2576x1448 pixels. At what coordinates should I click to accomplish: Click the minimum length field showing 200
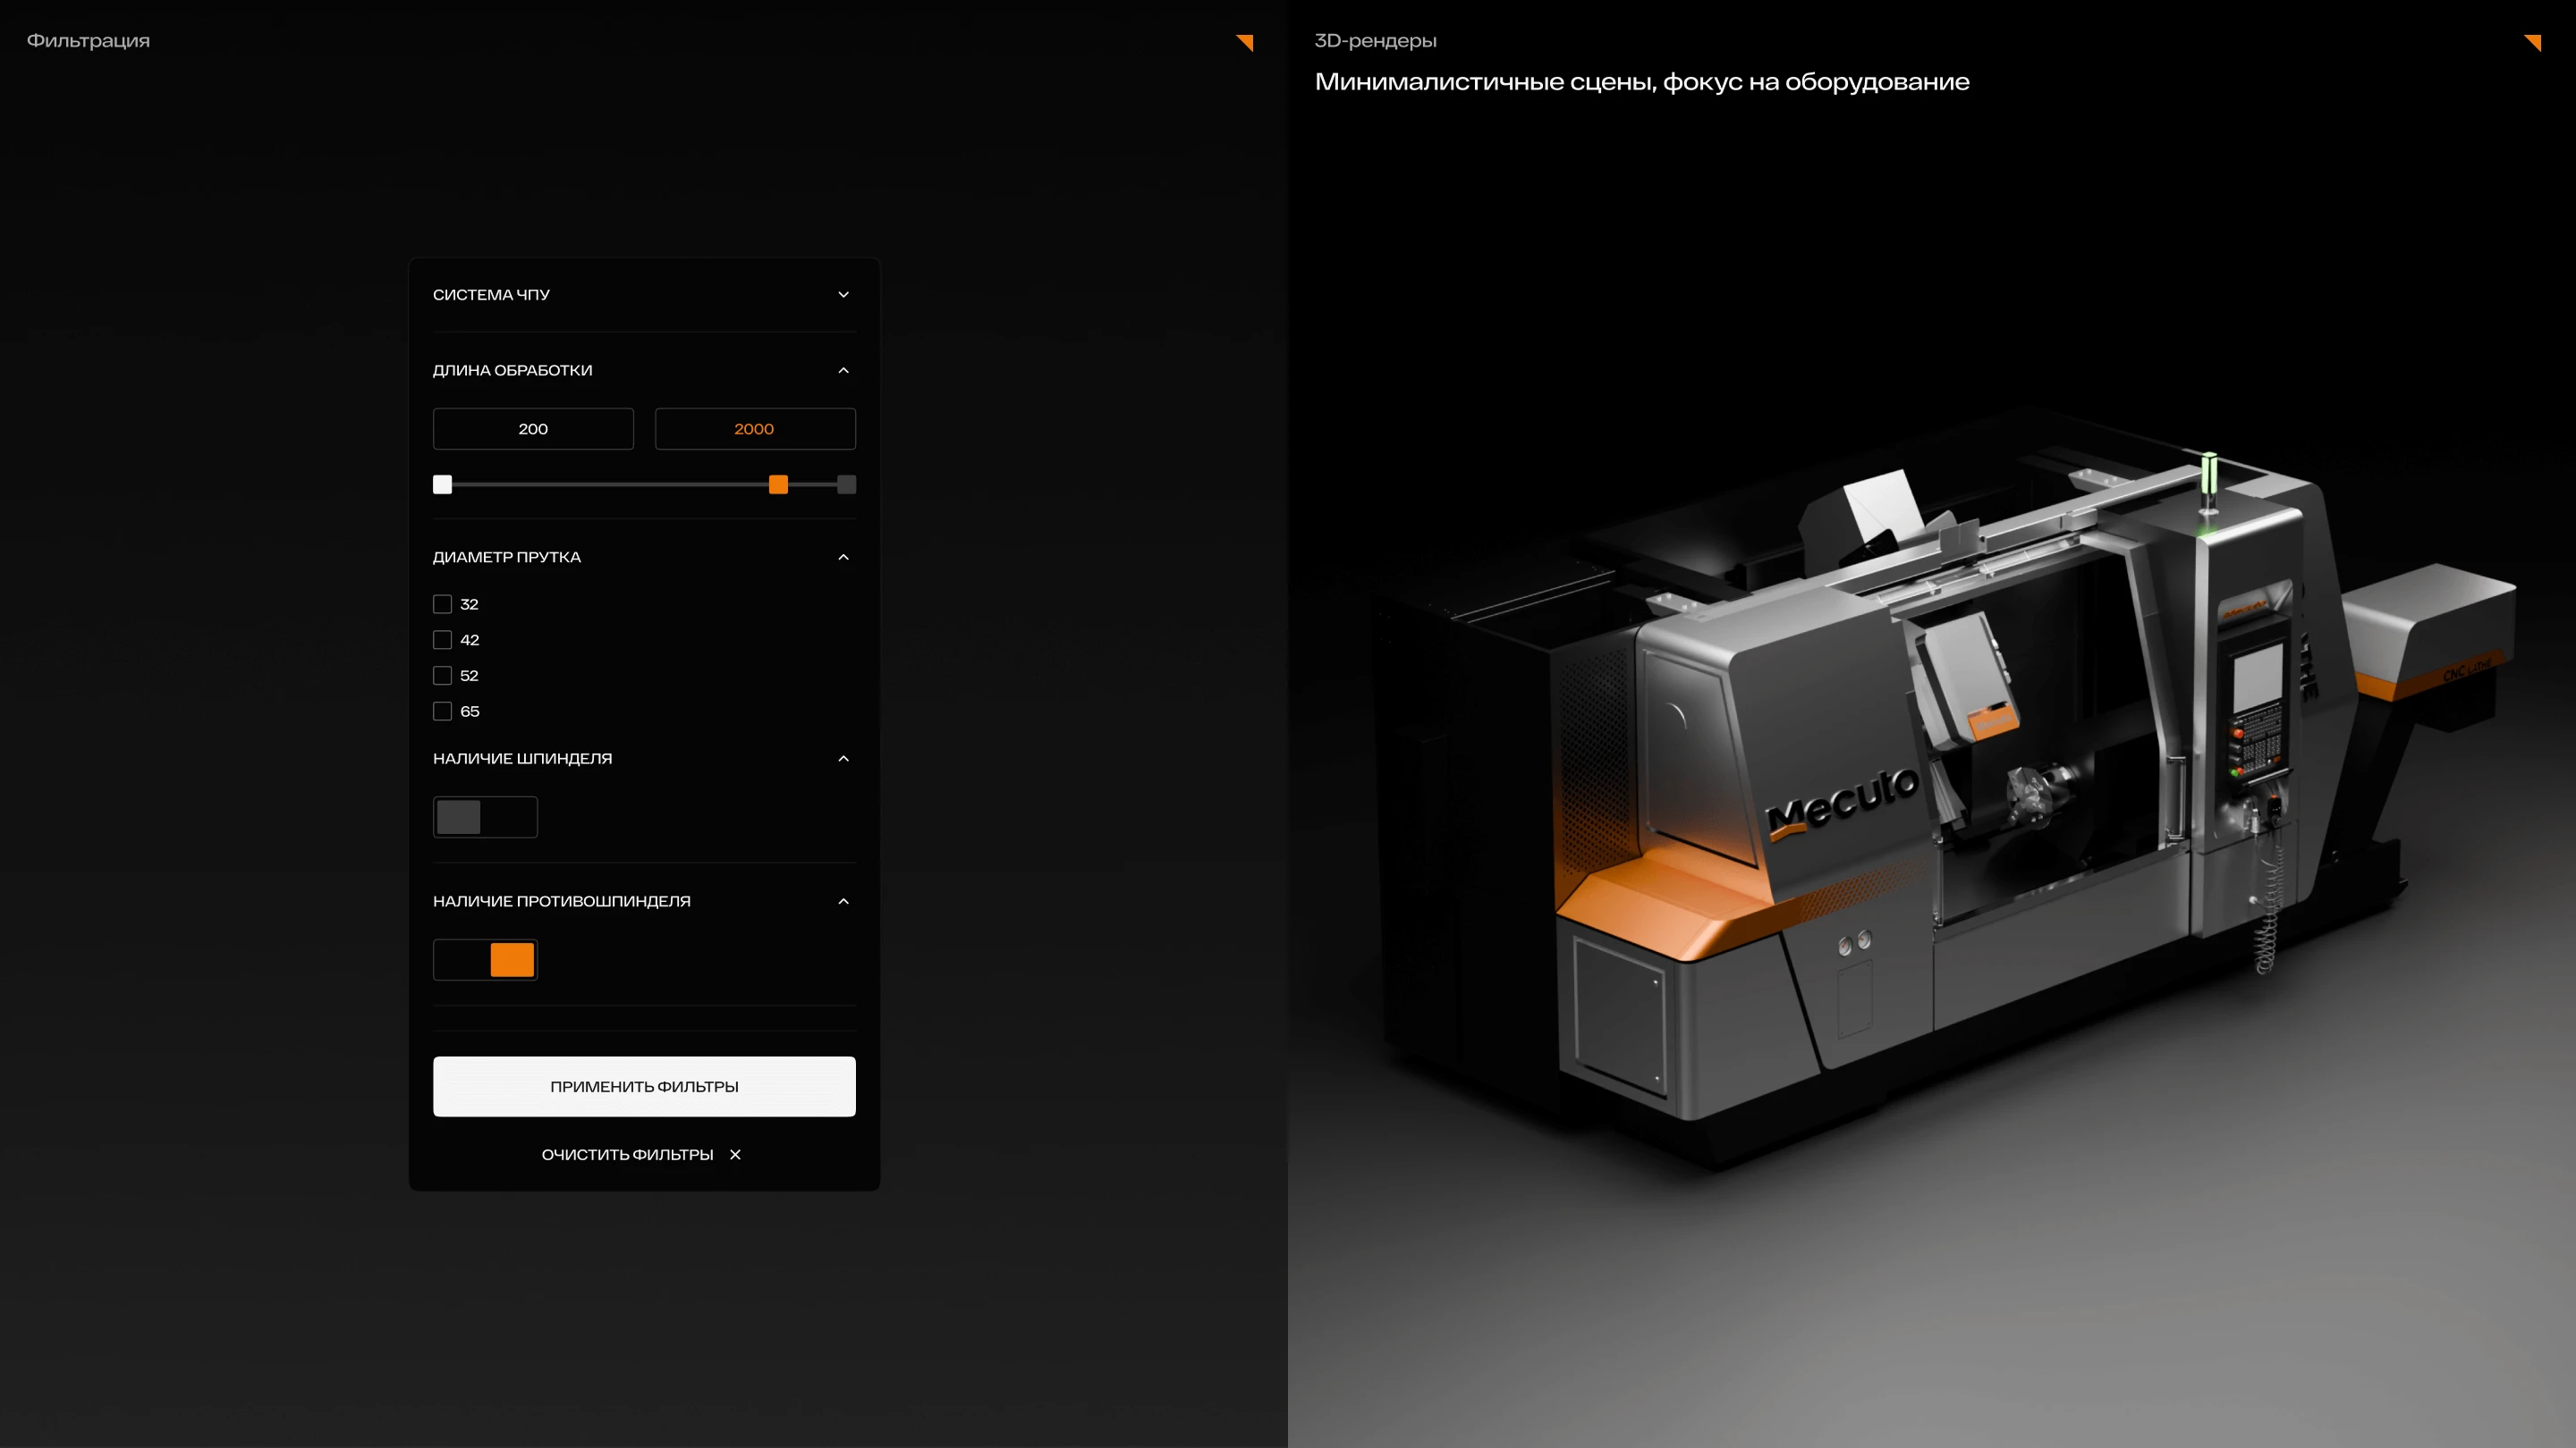coord(533,429)
